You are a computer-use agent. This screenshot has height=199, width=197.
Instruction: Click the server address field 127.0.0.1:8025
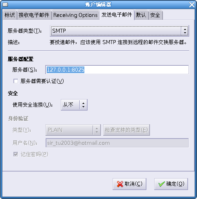tap(117, 70)
